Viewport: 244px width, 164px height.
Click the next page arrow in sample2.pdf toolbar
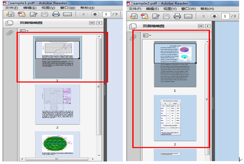214,16
